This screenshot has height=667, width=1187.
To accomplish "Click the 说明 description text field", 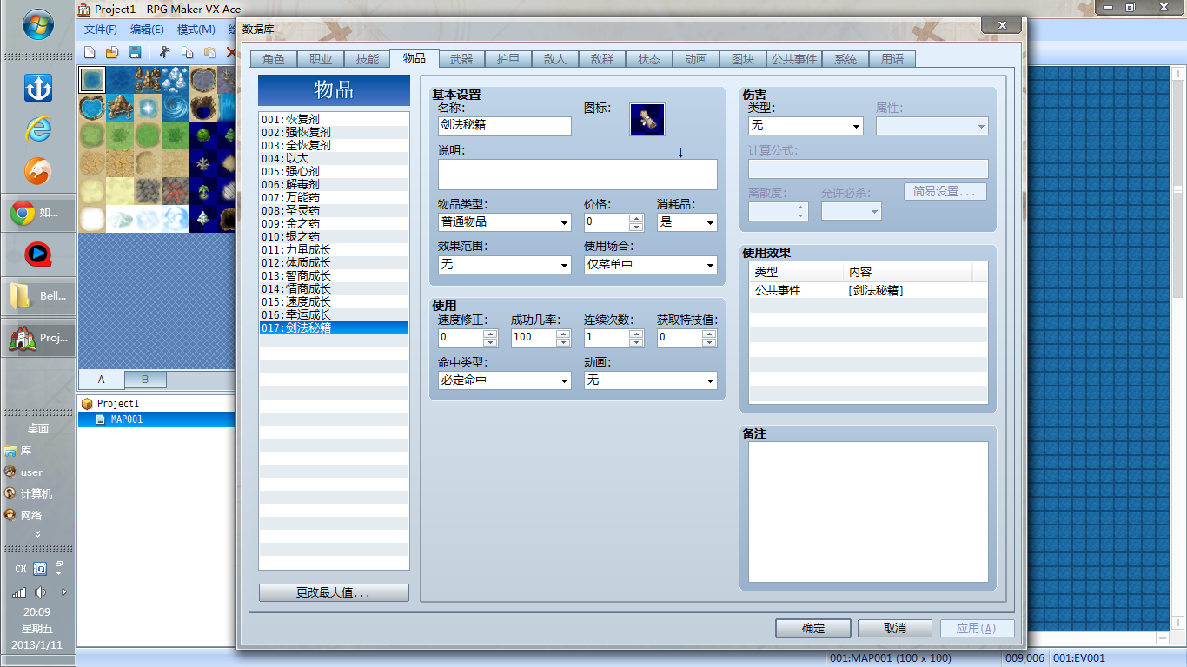I will click(578, 175).
